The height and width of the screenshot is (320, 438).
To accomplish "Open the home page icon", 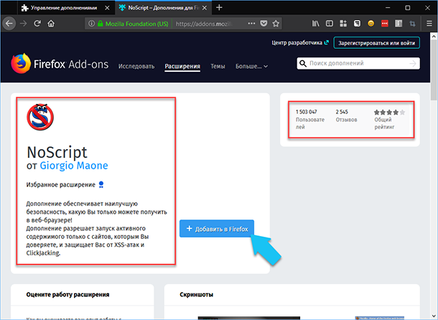I will pyautogui.click(x=51, y=24).
